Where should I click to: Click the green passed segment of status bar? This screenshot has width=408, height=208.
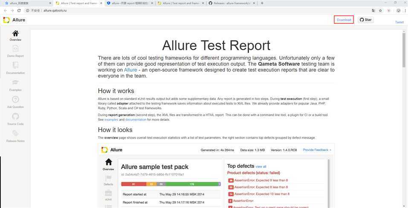(192, 184)
